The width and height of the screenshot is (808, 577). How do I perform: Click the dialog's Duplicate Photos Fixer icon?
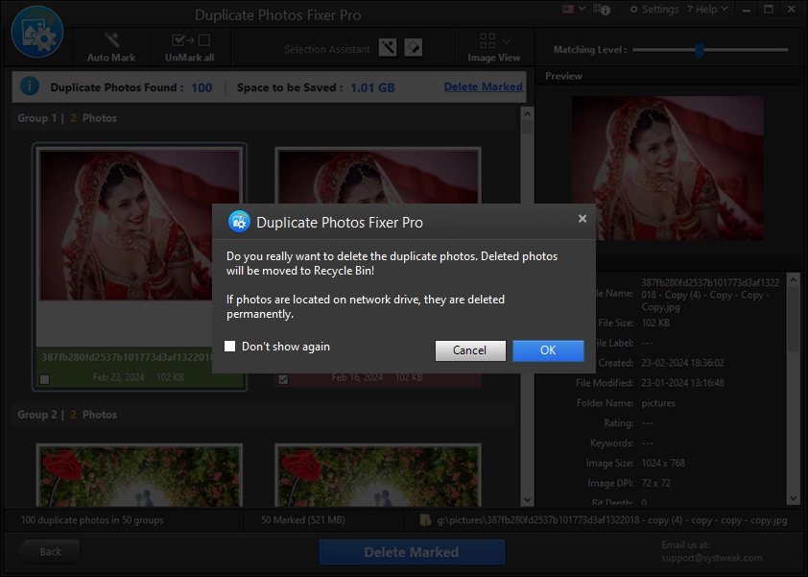pyautogui.click(x=239, y=222)
